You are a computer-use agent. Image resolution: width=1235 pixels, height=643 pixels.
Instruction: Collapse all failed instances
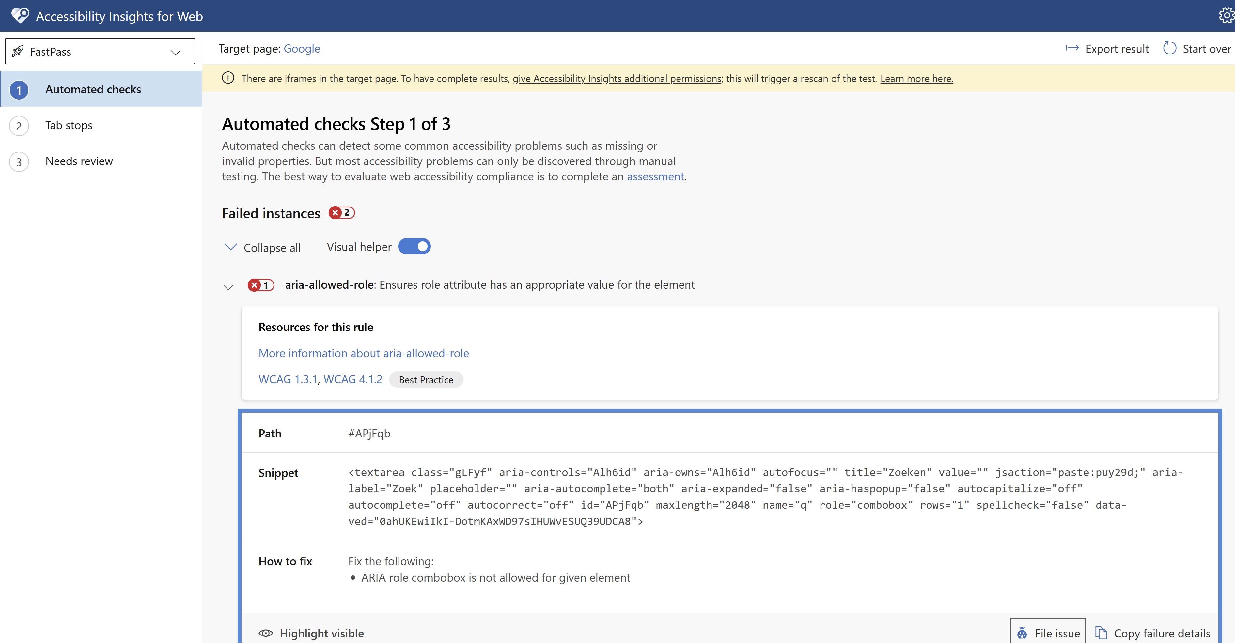[262, 248]
